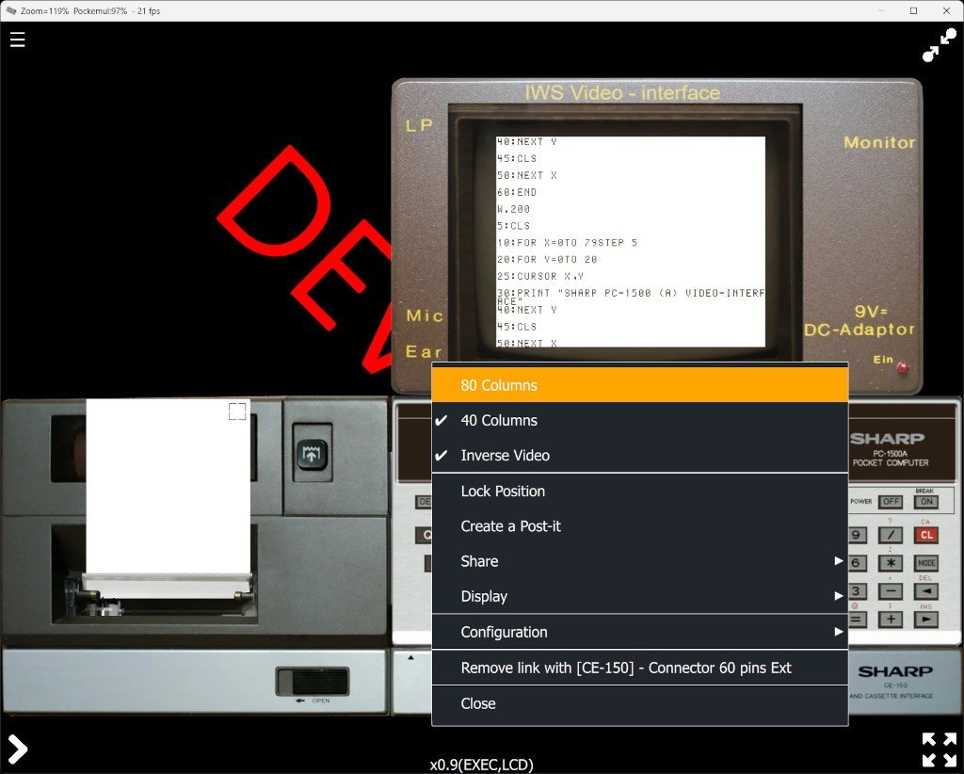Image resolution: width=964 pixels, height=774 pixels.
Task: Click the Ear label on video interface
Action: click(x=424, y=351)
